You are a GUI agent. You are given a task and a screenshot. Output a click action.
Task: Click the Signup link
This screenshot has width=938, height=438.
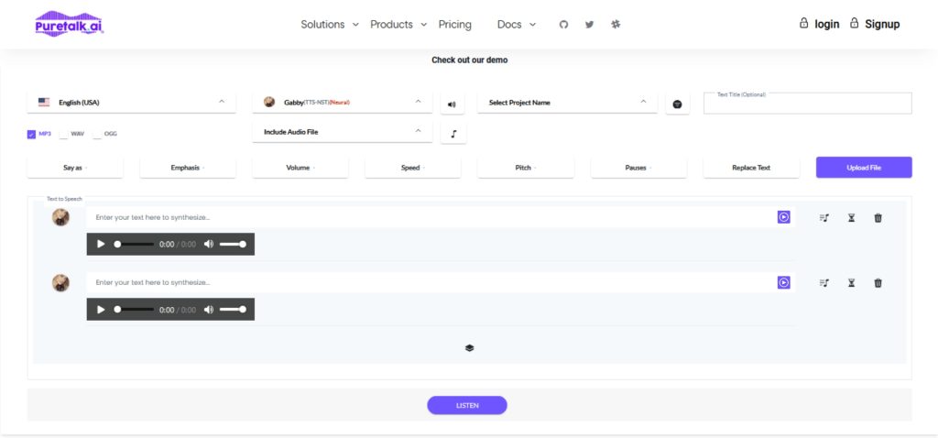click(882, 24)
